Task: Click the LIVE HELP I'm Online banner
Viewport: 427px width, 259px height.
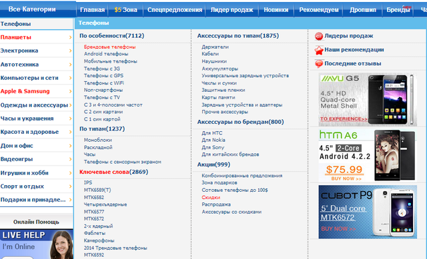Action: 37,244
